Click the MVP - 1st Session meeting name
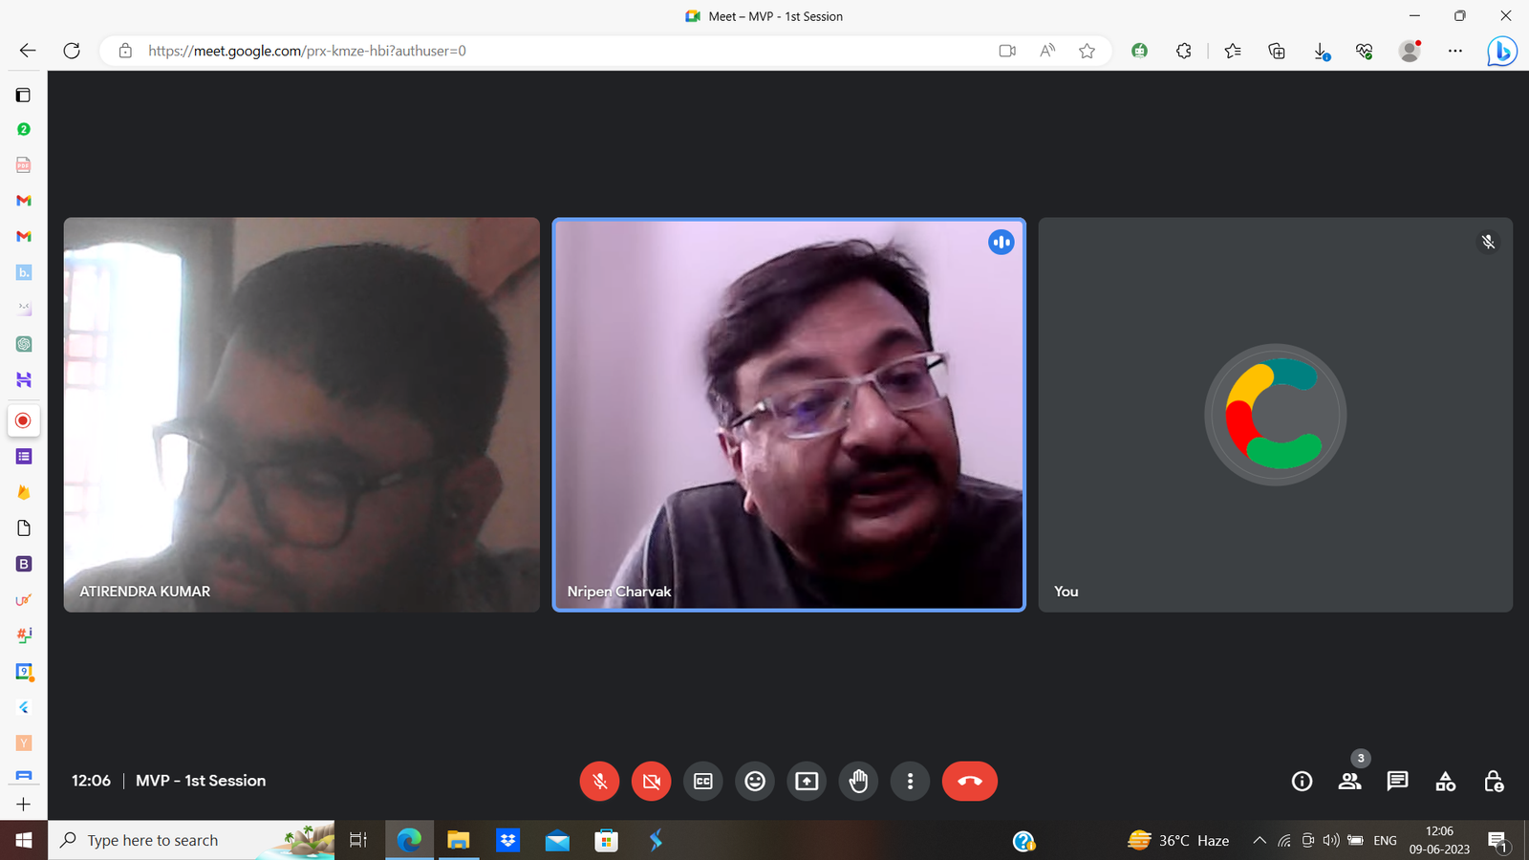 pyautogui.click(x=201, y=781)
